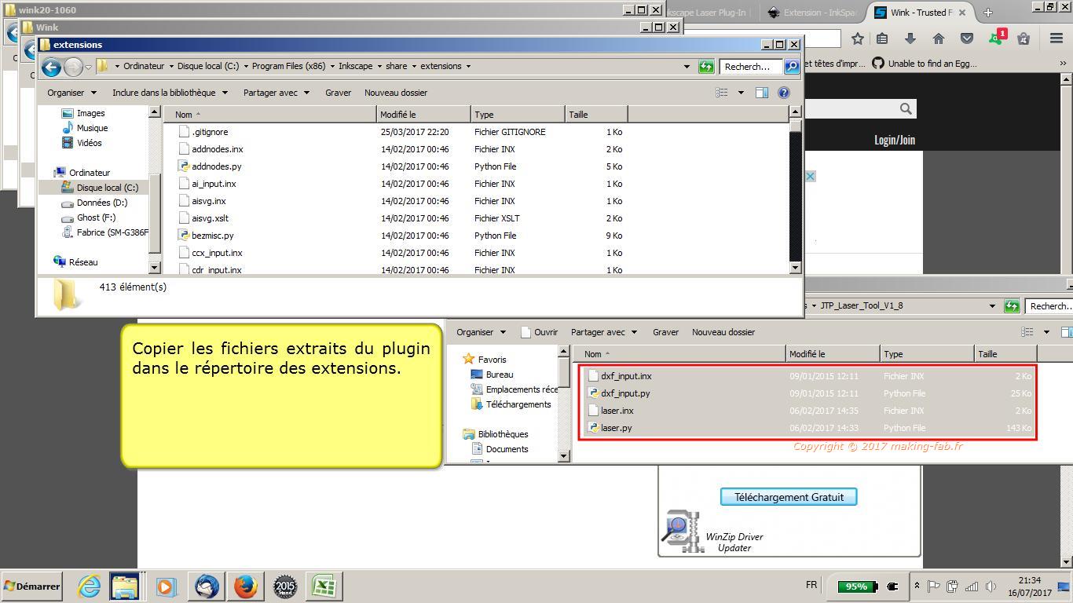Click the Téléchargement Gratuit button
The height and width of the screenshot is (603, 1073).
(788, 497)
